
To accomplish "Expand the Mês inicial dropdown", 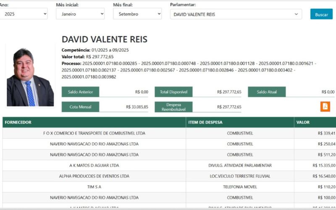I will coord(80,14).
